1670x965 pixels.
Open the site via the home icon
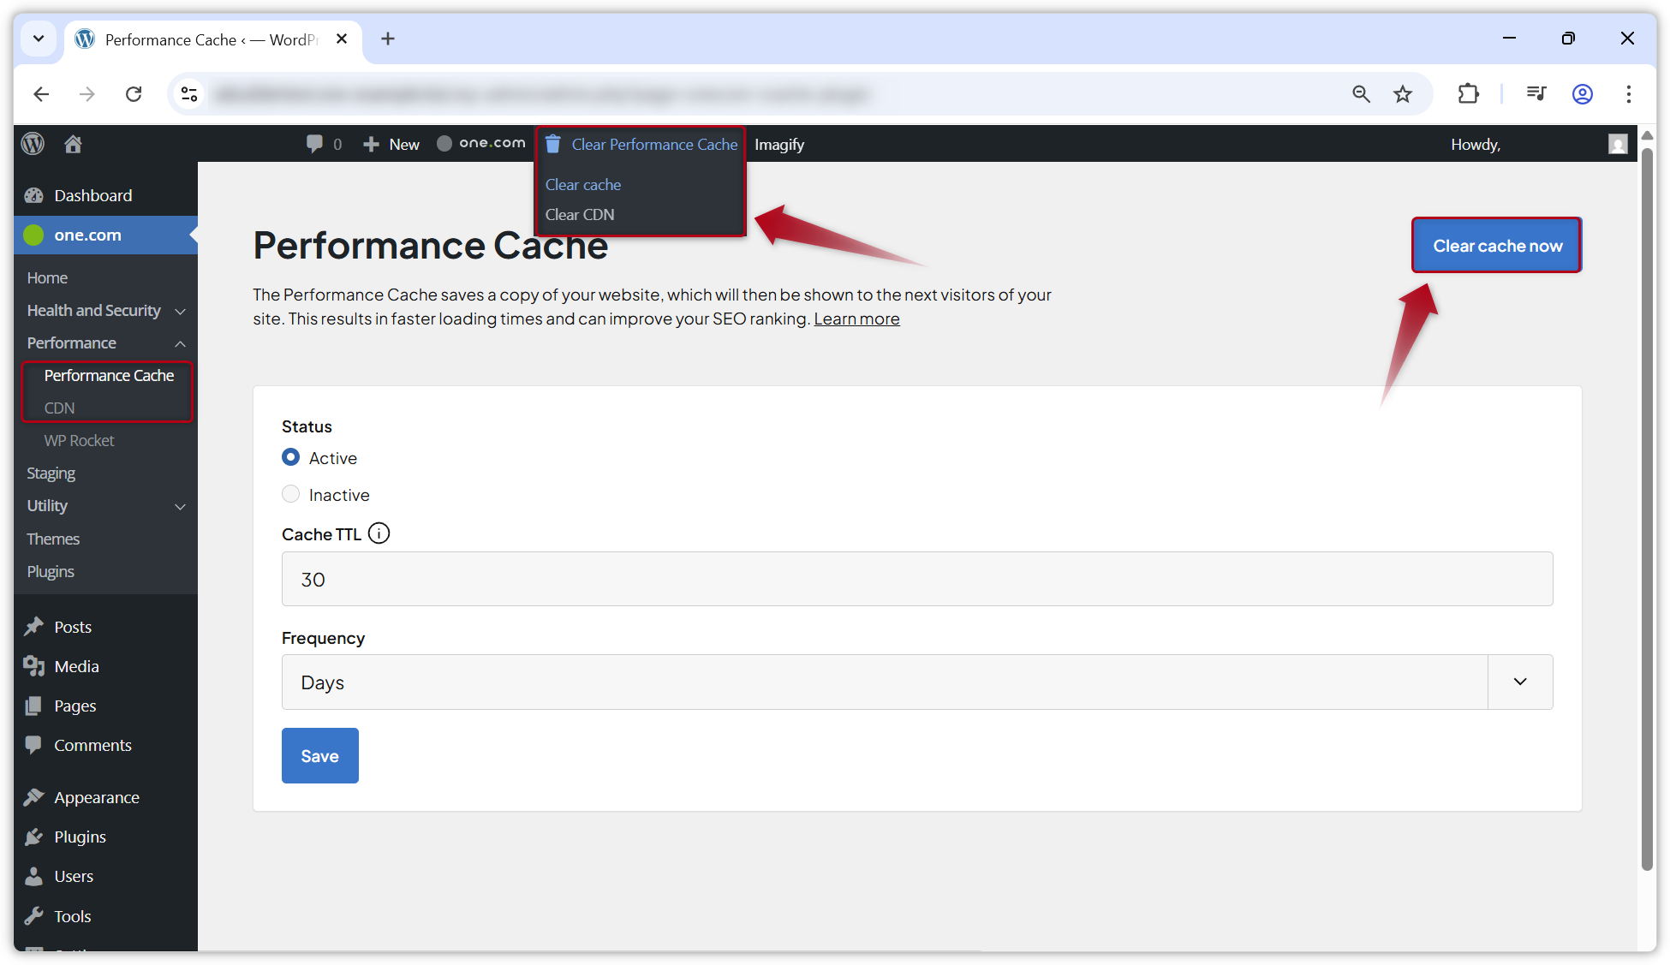(73, 143)
